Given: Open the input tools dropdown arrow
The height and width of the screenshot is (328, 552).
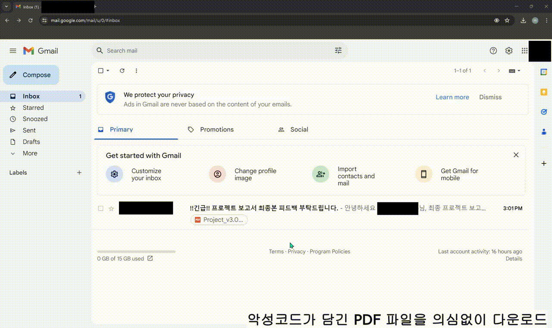Looking at the screenshot, I should pyautogui.click(x=519, y=71).
